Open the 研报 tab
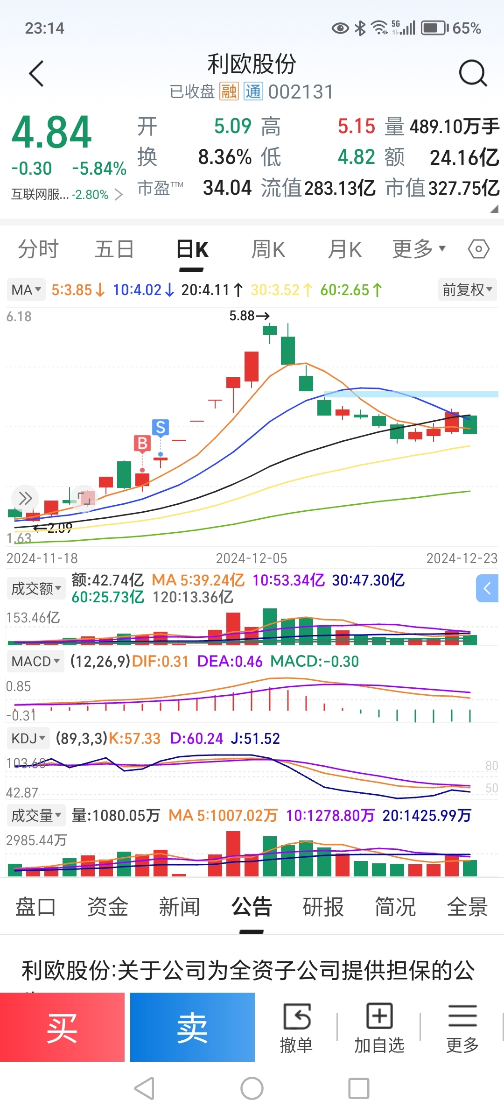Image resolution: width=504 pixels, height=1115 pixels. click(323, 907)
